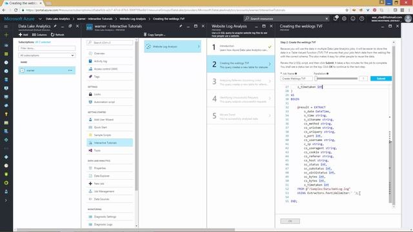The image size is (413, 232).
Task: Click the Diagnostic Settings icon
Action: pyautogui.click(x=90, y=217)
